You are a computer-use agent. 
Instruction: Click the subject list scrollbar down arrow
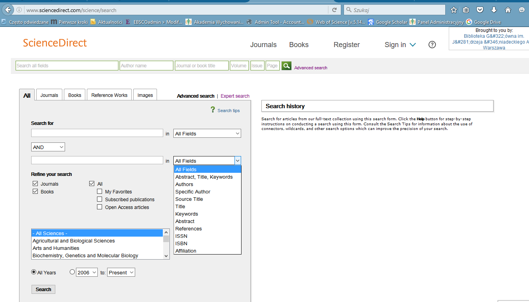[166, 256]
